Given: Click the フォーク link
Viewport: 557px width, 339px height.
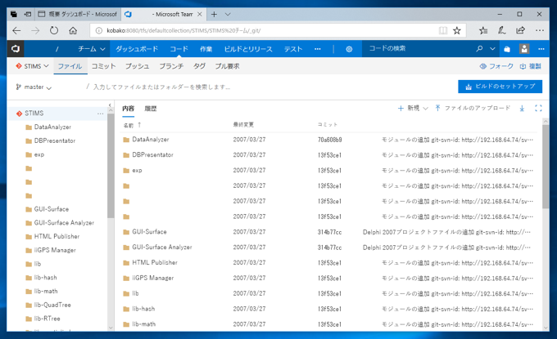Looking at the screenshot, I should [x=496, y=66].
